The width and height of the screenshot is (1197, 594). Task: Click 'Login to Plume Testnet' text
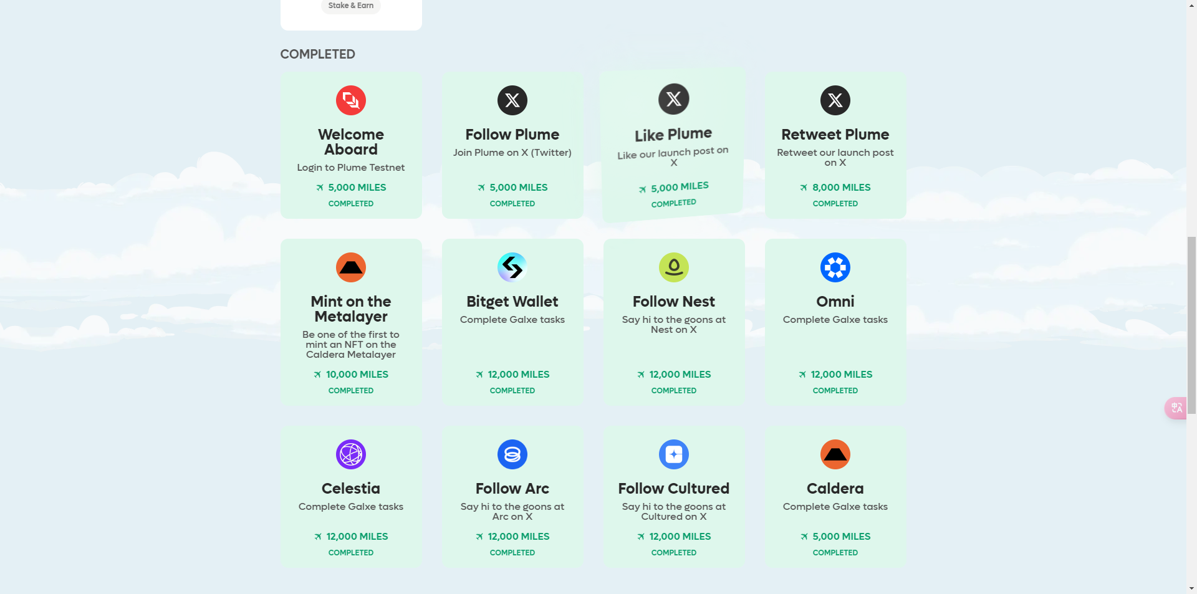tap(351, 168)
